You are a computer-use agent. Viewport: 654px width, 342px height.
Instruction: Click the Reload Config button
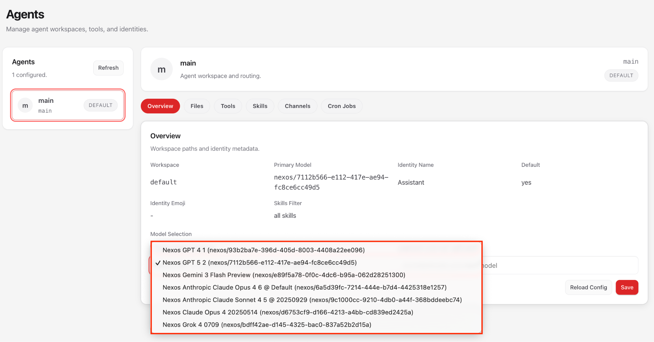point(588,287)
